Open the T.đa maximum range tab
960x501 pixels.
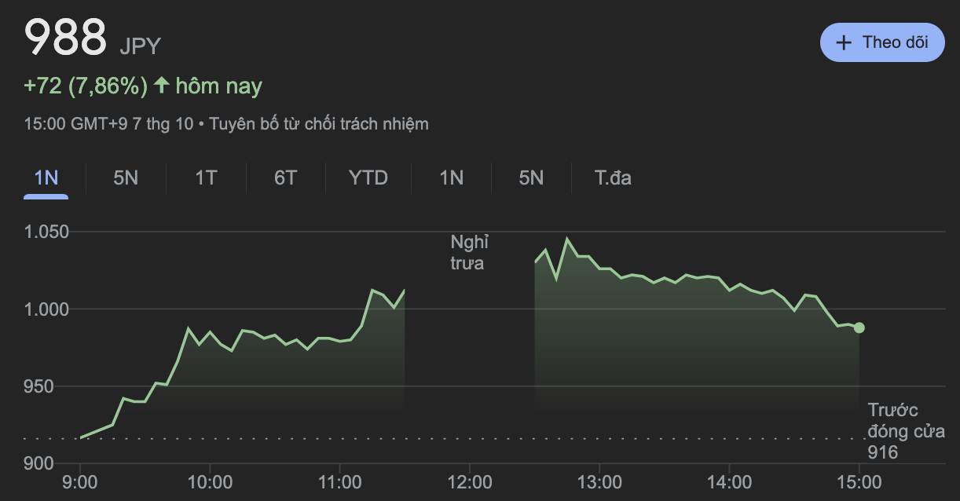click(x=613, y=177)
